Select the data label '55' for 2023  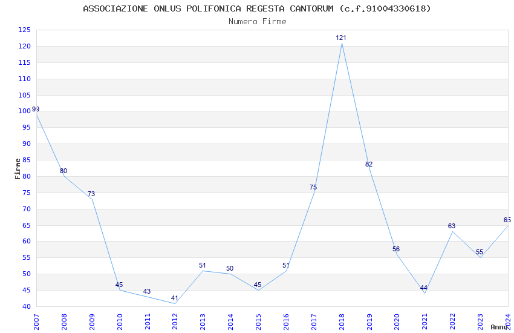(x=480, y=252)
